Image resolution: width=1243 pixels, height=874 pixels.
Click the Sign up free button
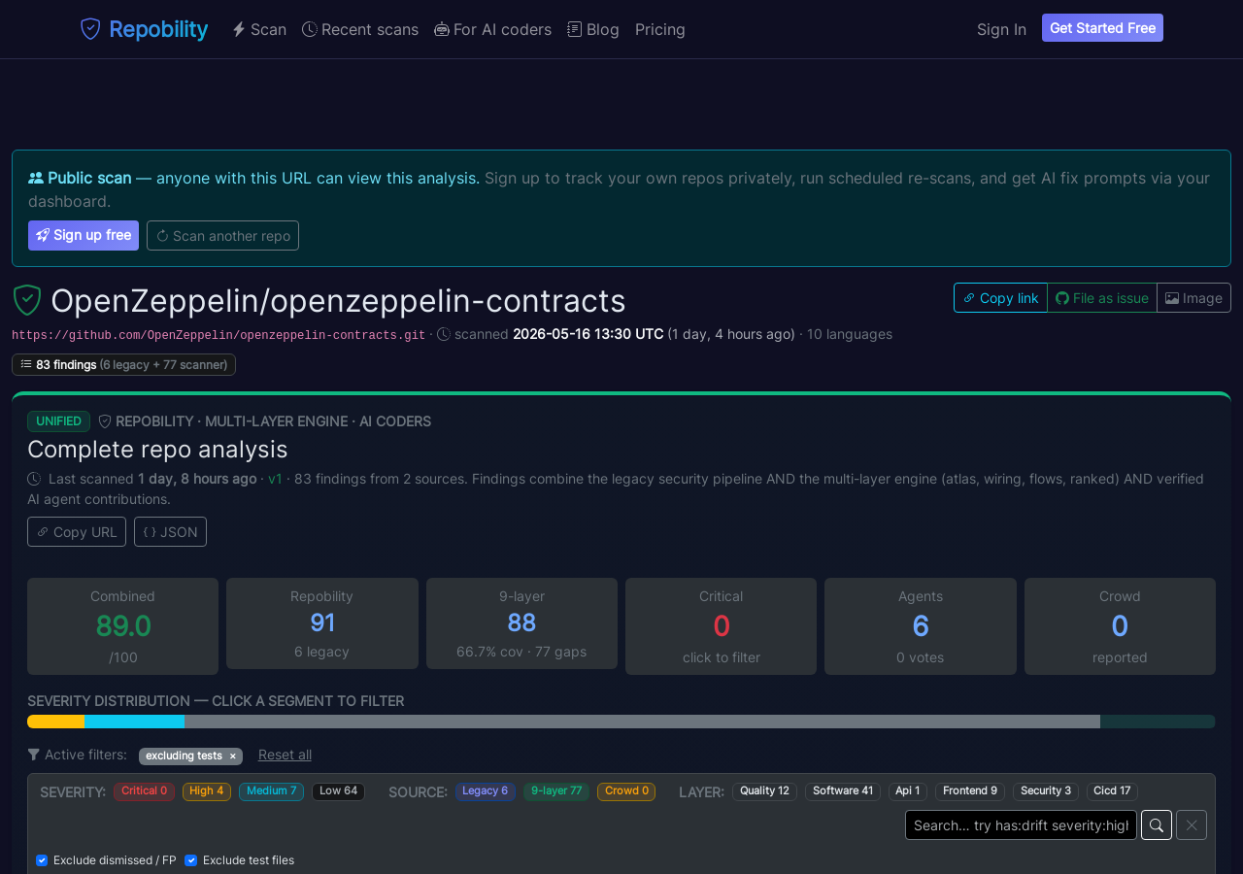tap(84, 235)
